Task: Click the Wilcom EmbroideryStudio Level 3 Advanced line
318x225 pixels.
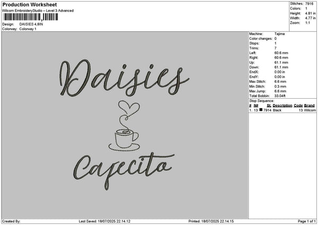Action: [x=38, y=11]
